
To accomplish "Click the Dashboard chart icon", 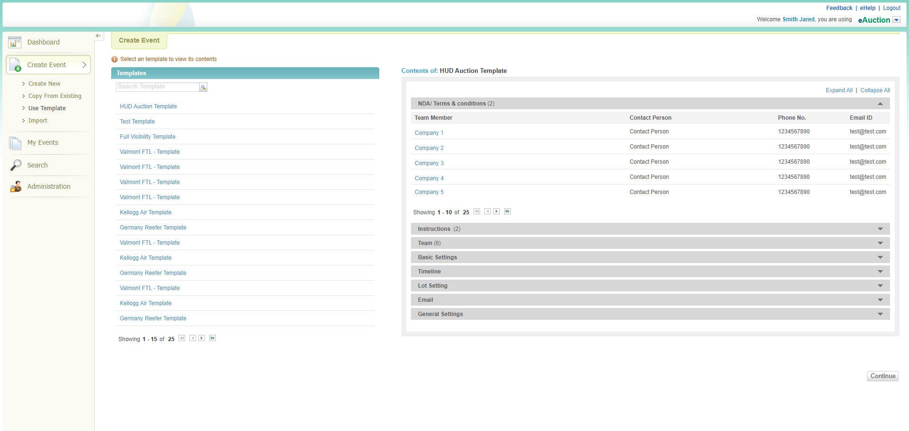I will tap(15, 43).
